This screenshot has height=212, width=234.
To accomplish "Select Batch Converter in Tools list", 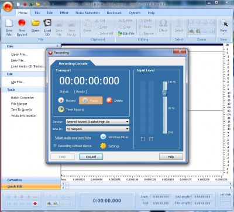I will [x=22, y=98].
